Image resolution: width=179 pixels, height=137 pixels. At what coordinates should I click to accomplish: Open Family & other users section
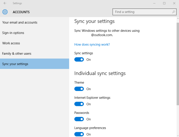tap(17, 54)
